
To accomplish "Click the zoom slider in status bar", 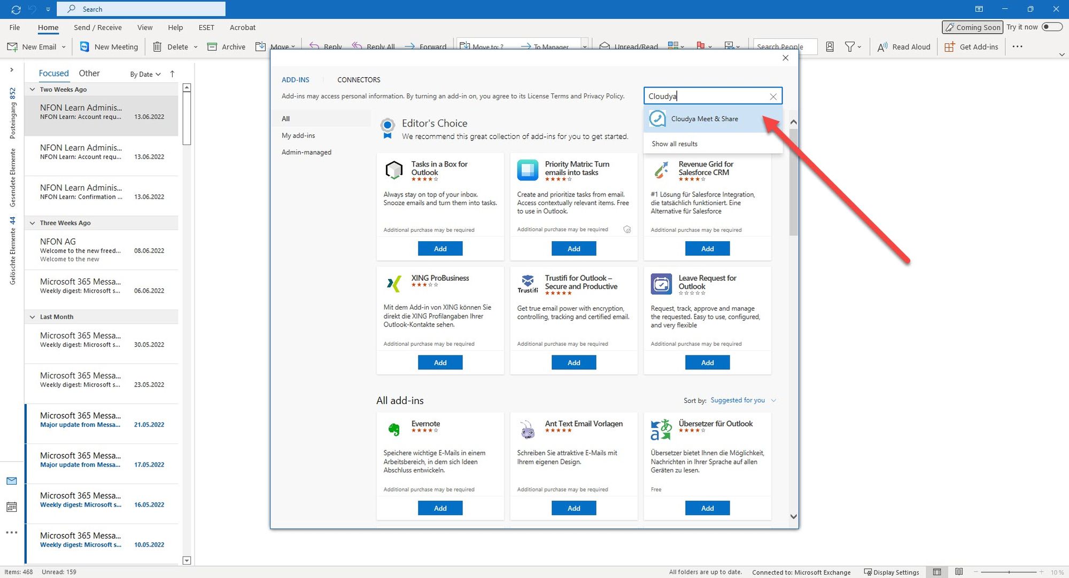I will [1008, 572].
